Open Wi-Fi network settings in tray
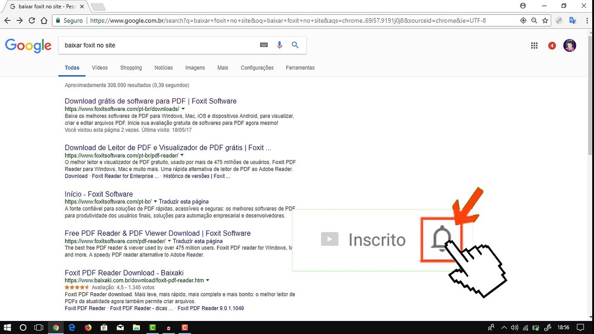Screen dimensions: 594x334 point(525,328)
